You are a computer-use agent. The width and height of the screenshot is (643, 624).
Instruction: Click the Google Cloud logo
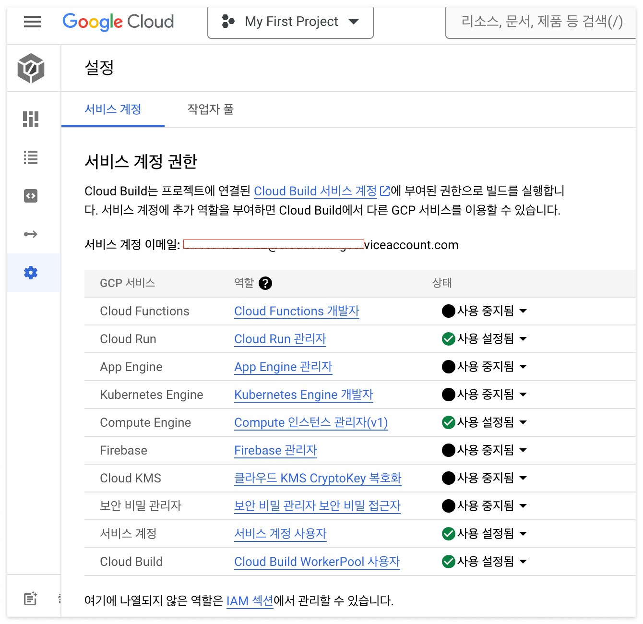pyautogui.click(x=118, y=22)
